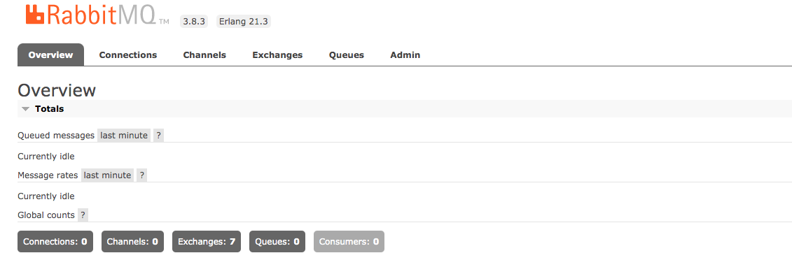Click the Connections: 0 count button
This screenshot has width=792, height=260.
(x=55, y=241)
